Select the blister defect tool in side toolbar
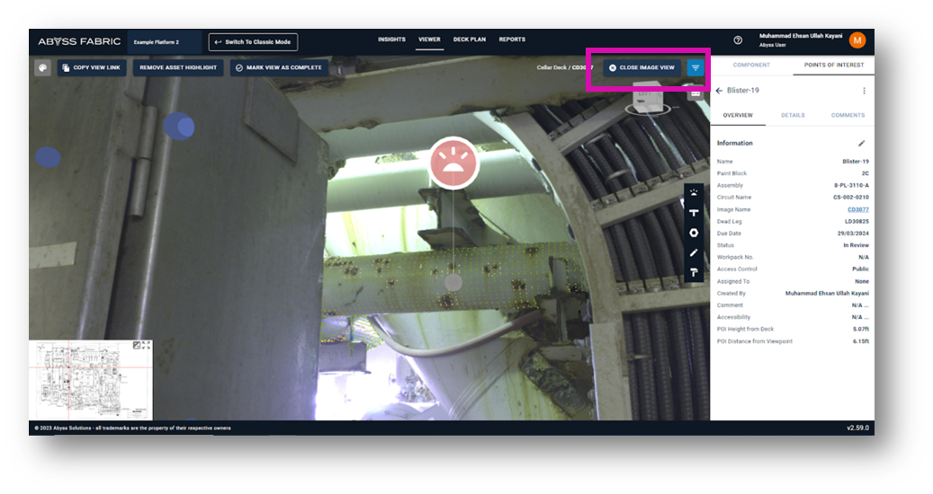933x494 pixels. tap(694, 192)
